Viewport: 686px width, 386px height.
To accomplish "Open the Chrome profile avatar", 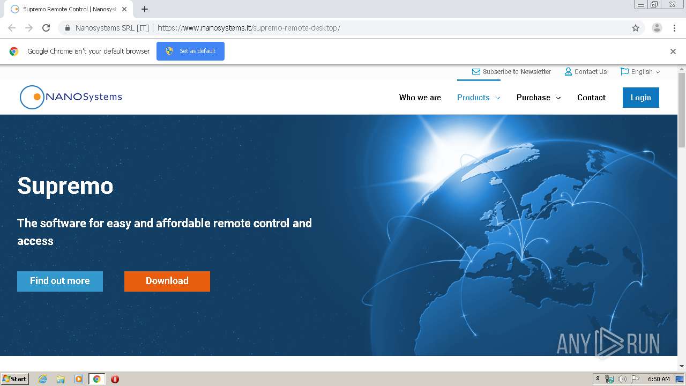I will pyautogui.click(x=657, y=28).
